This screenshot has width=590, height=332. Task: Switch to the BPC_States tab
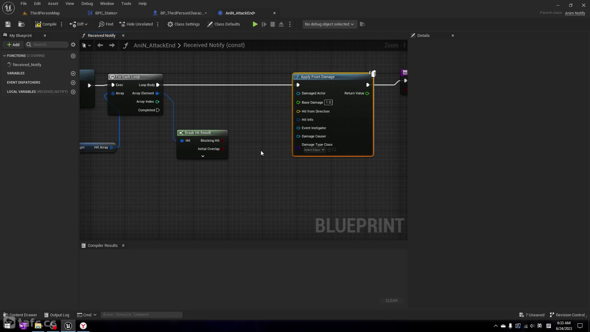pyautogui.click(x=106, y=13)
